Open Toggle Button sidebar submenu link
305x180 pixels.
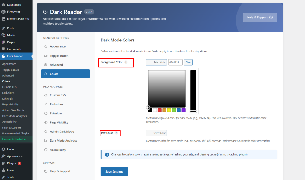[x=10, y=70]
